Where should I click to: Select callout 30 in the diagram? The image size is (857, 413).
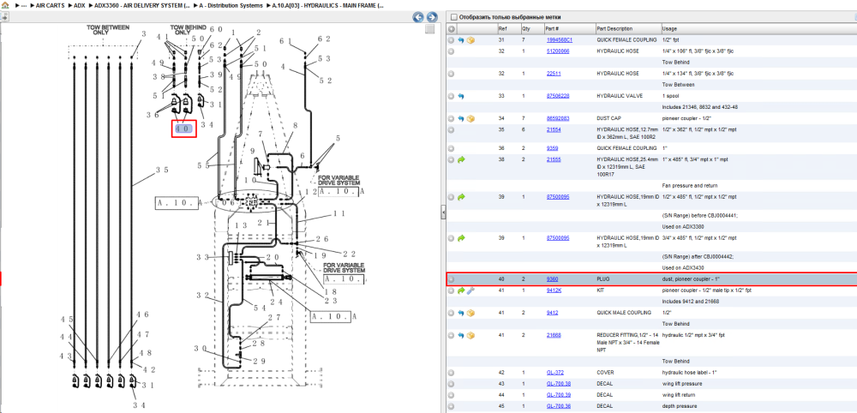201,349
